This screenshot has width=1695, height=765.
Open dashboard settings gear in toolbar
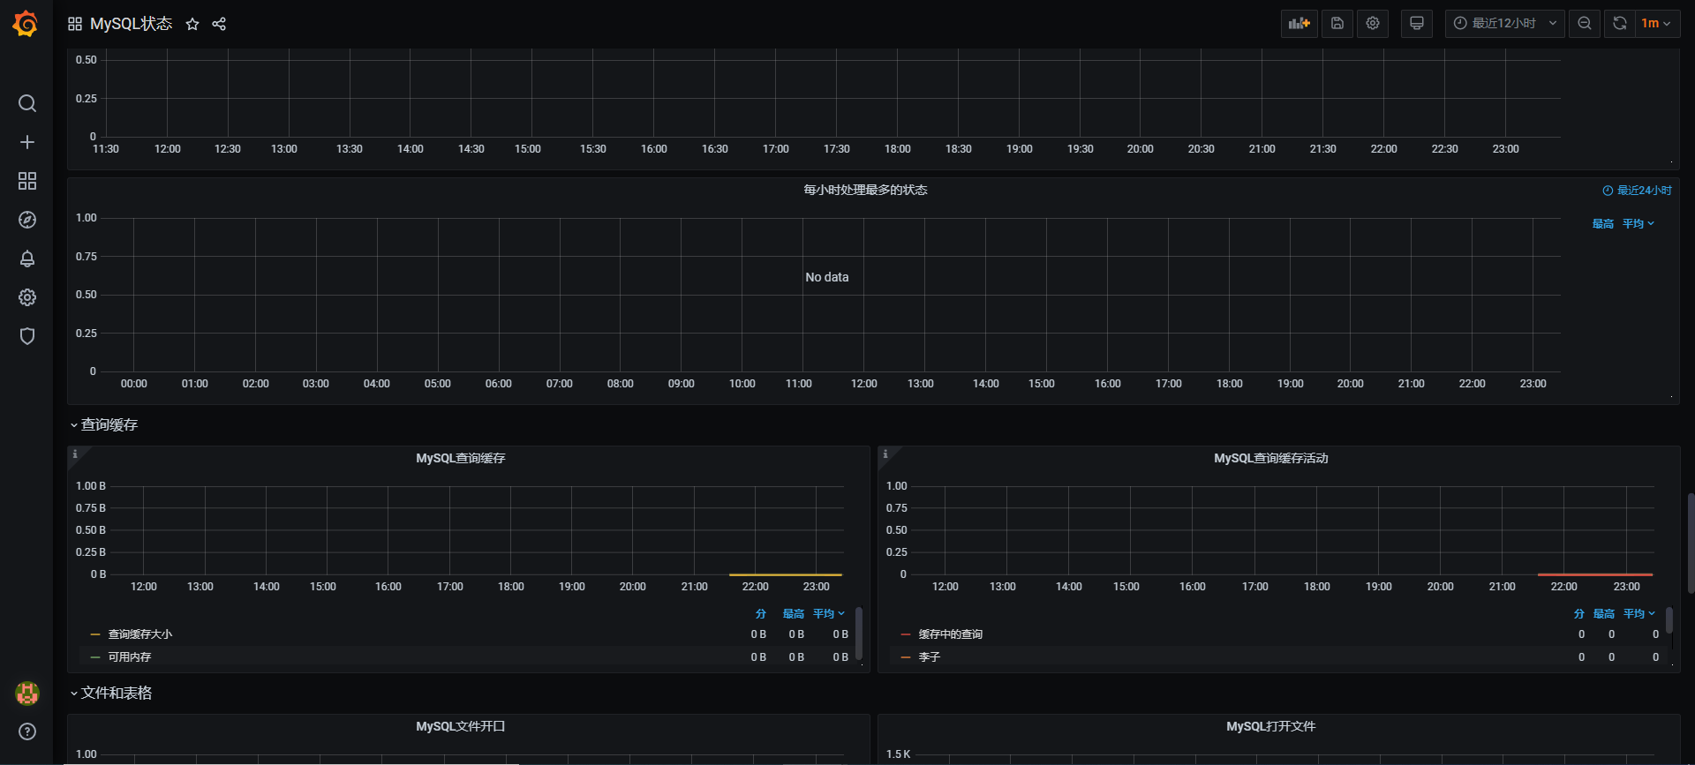tap(1373, 24)
